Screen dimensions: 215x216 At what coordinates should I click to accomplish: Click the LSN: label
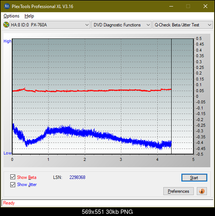tap(58, 178)
